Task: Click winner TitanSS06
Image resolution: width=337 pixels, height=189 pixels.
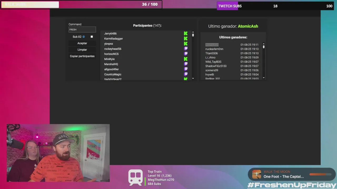Action: pos(211,53)
